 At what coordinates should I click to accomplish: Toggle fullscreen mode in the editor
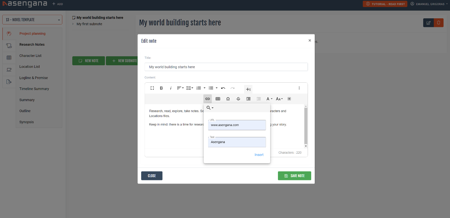tap(152, 88)
